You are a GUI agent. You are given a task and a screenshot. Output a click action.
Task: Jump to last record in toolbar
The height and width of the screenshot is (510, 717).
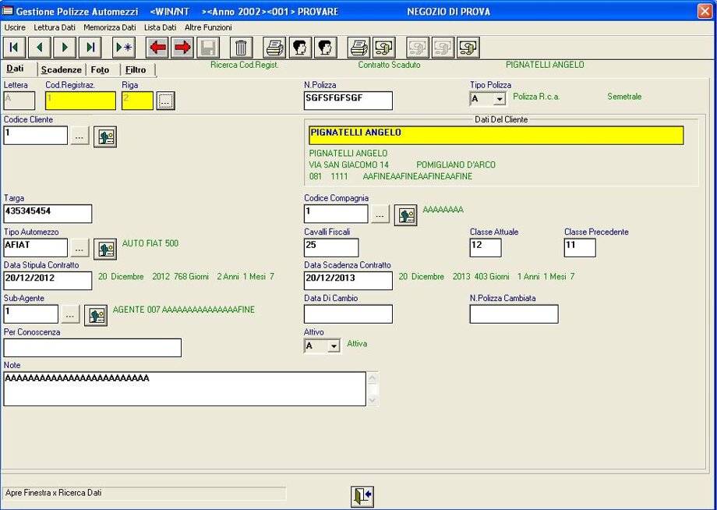(x=90, y=48)
